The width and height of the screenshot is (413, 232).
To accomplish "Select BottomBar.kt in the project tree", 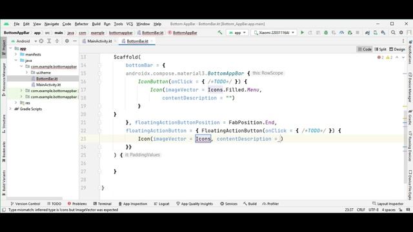I will coord(47,79).
